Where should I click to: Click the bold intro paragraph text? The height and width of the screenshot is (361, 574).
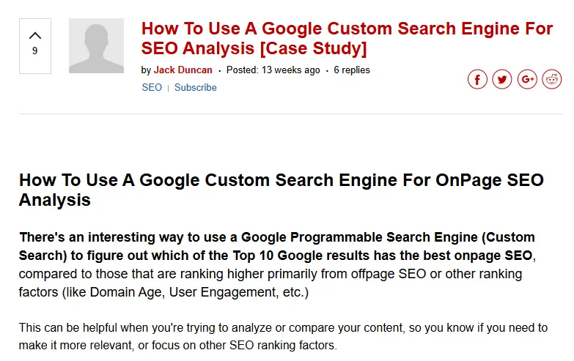point(276,247)
